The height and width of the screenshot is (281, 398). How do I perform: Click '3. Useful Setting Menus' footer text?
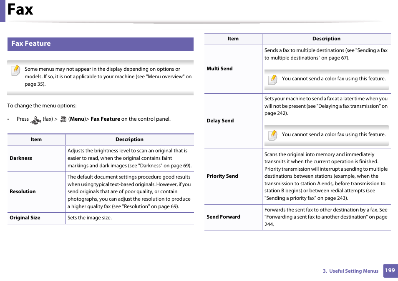(350, 271)
